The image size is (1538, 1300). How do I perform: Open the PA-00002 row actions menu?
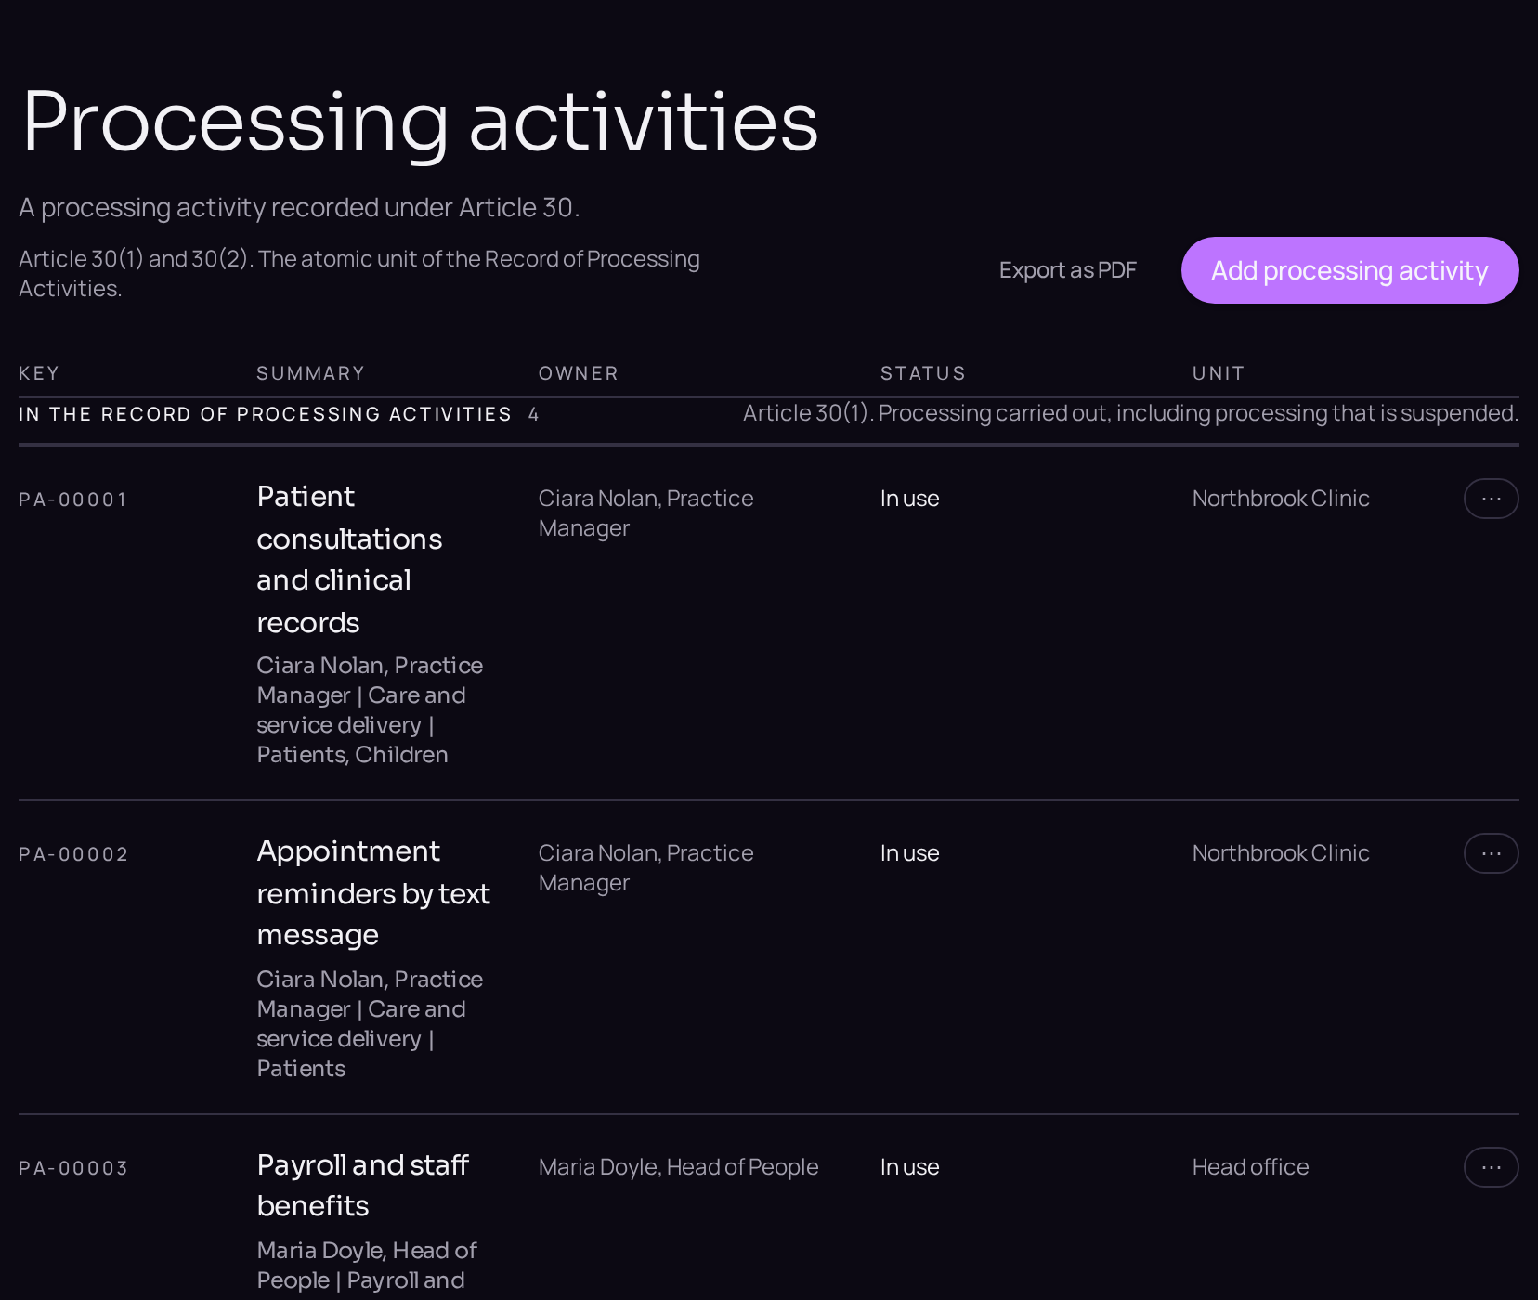(1491, 853)
